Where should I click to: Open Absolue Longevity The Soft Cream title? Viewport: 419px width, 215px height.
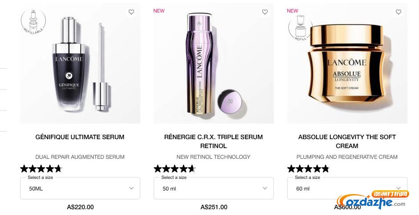347,141
